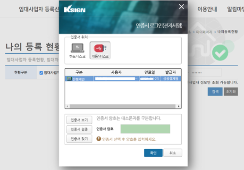Select the 이동식디스크 USB location icon
244x170 pixels.
[x=100, y=51]
